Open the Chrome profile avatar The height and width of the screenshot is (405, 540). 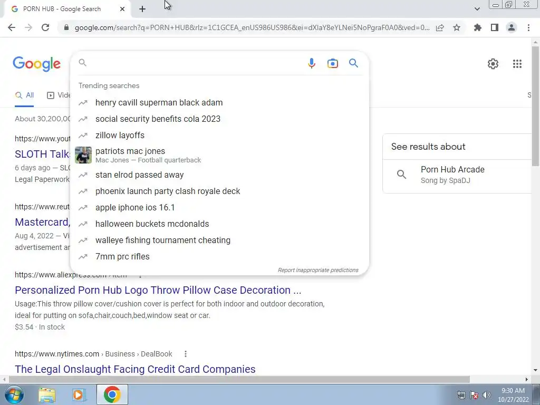512,27
